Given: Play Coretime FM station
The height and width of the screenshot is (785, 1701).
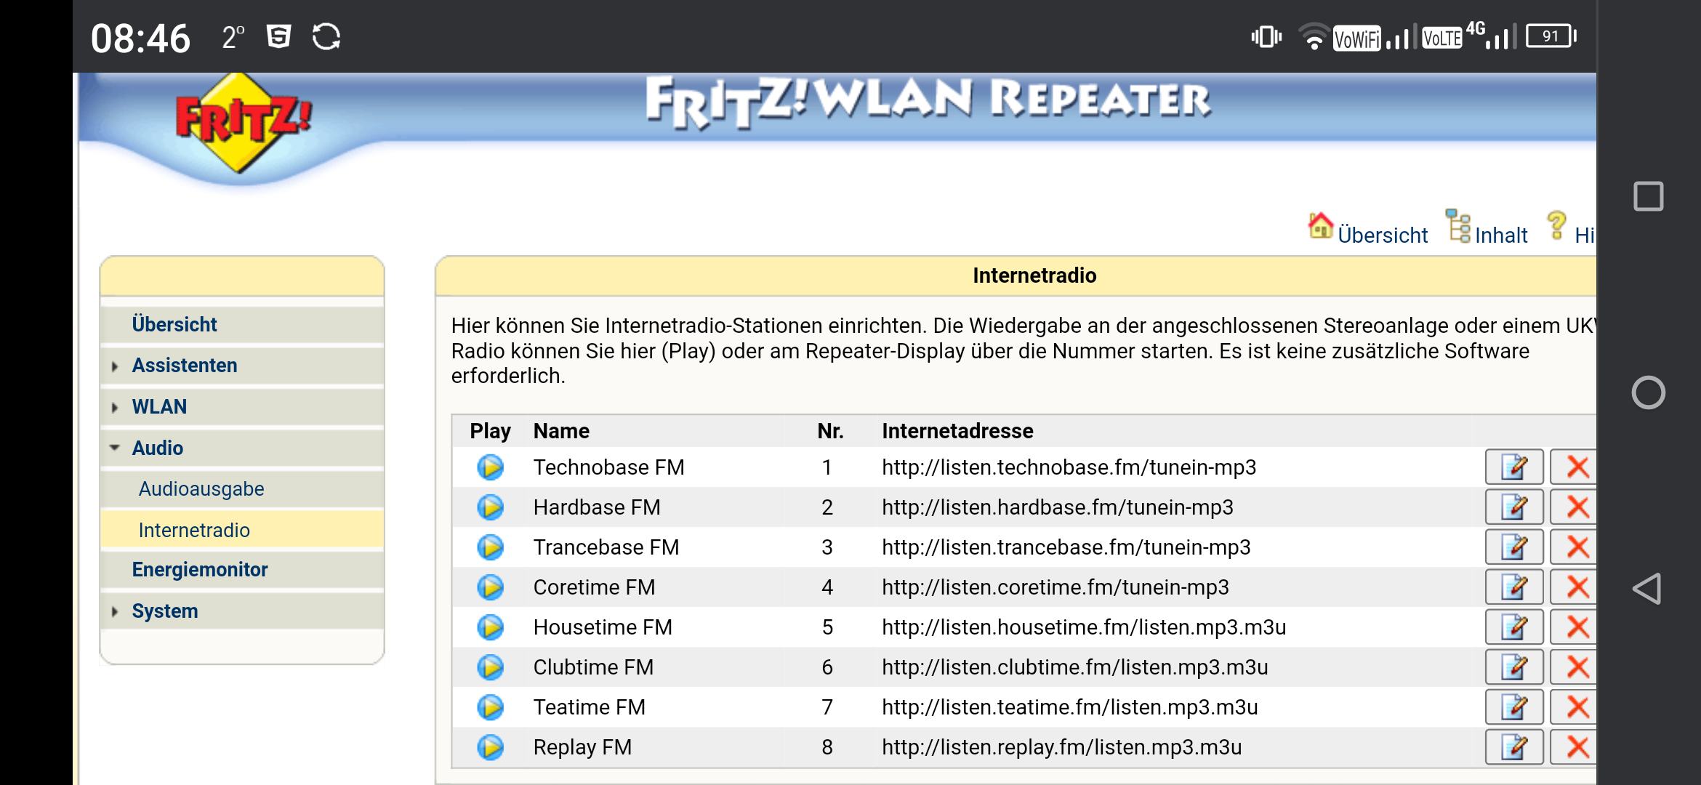Looking at the screenshot, I should click(x=491, y=587).
